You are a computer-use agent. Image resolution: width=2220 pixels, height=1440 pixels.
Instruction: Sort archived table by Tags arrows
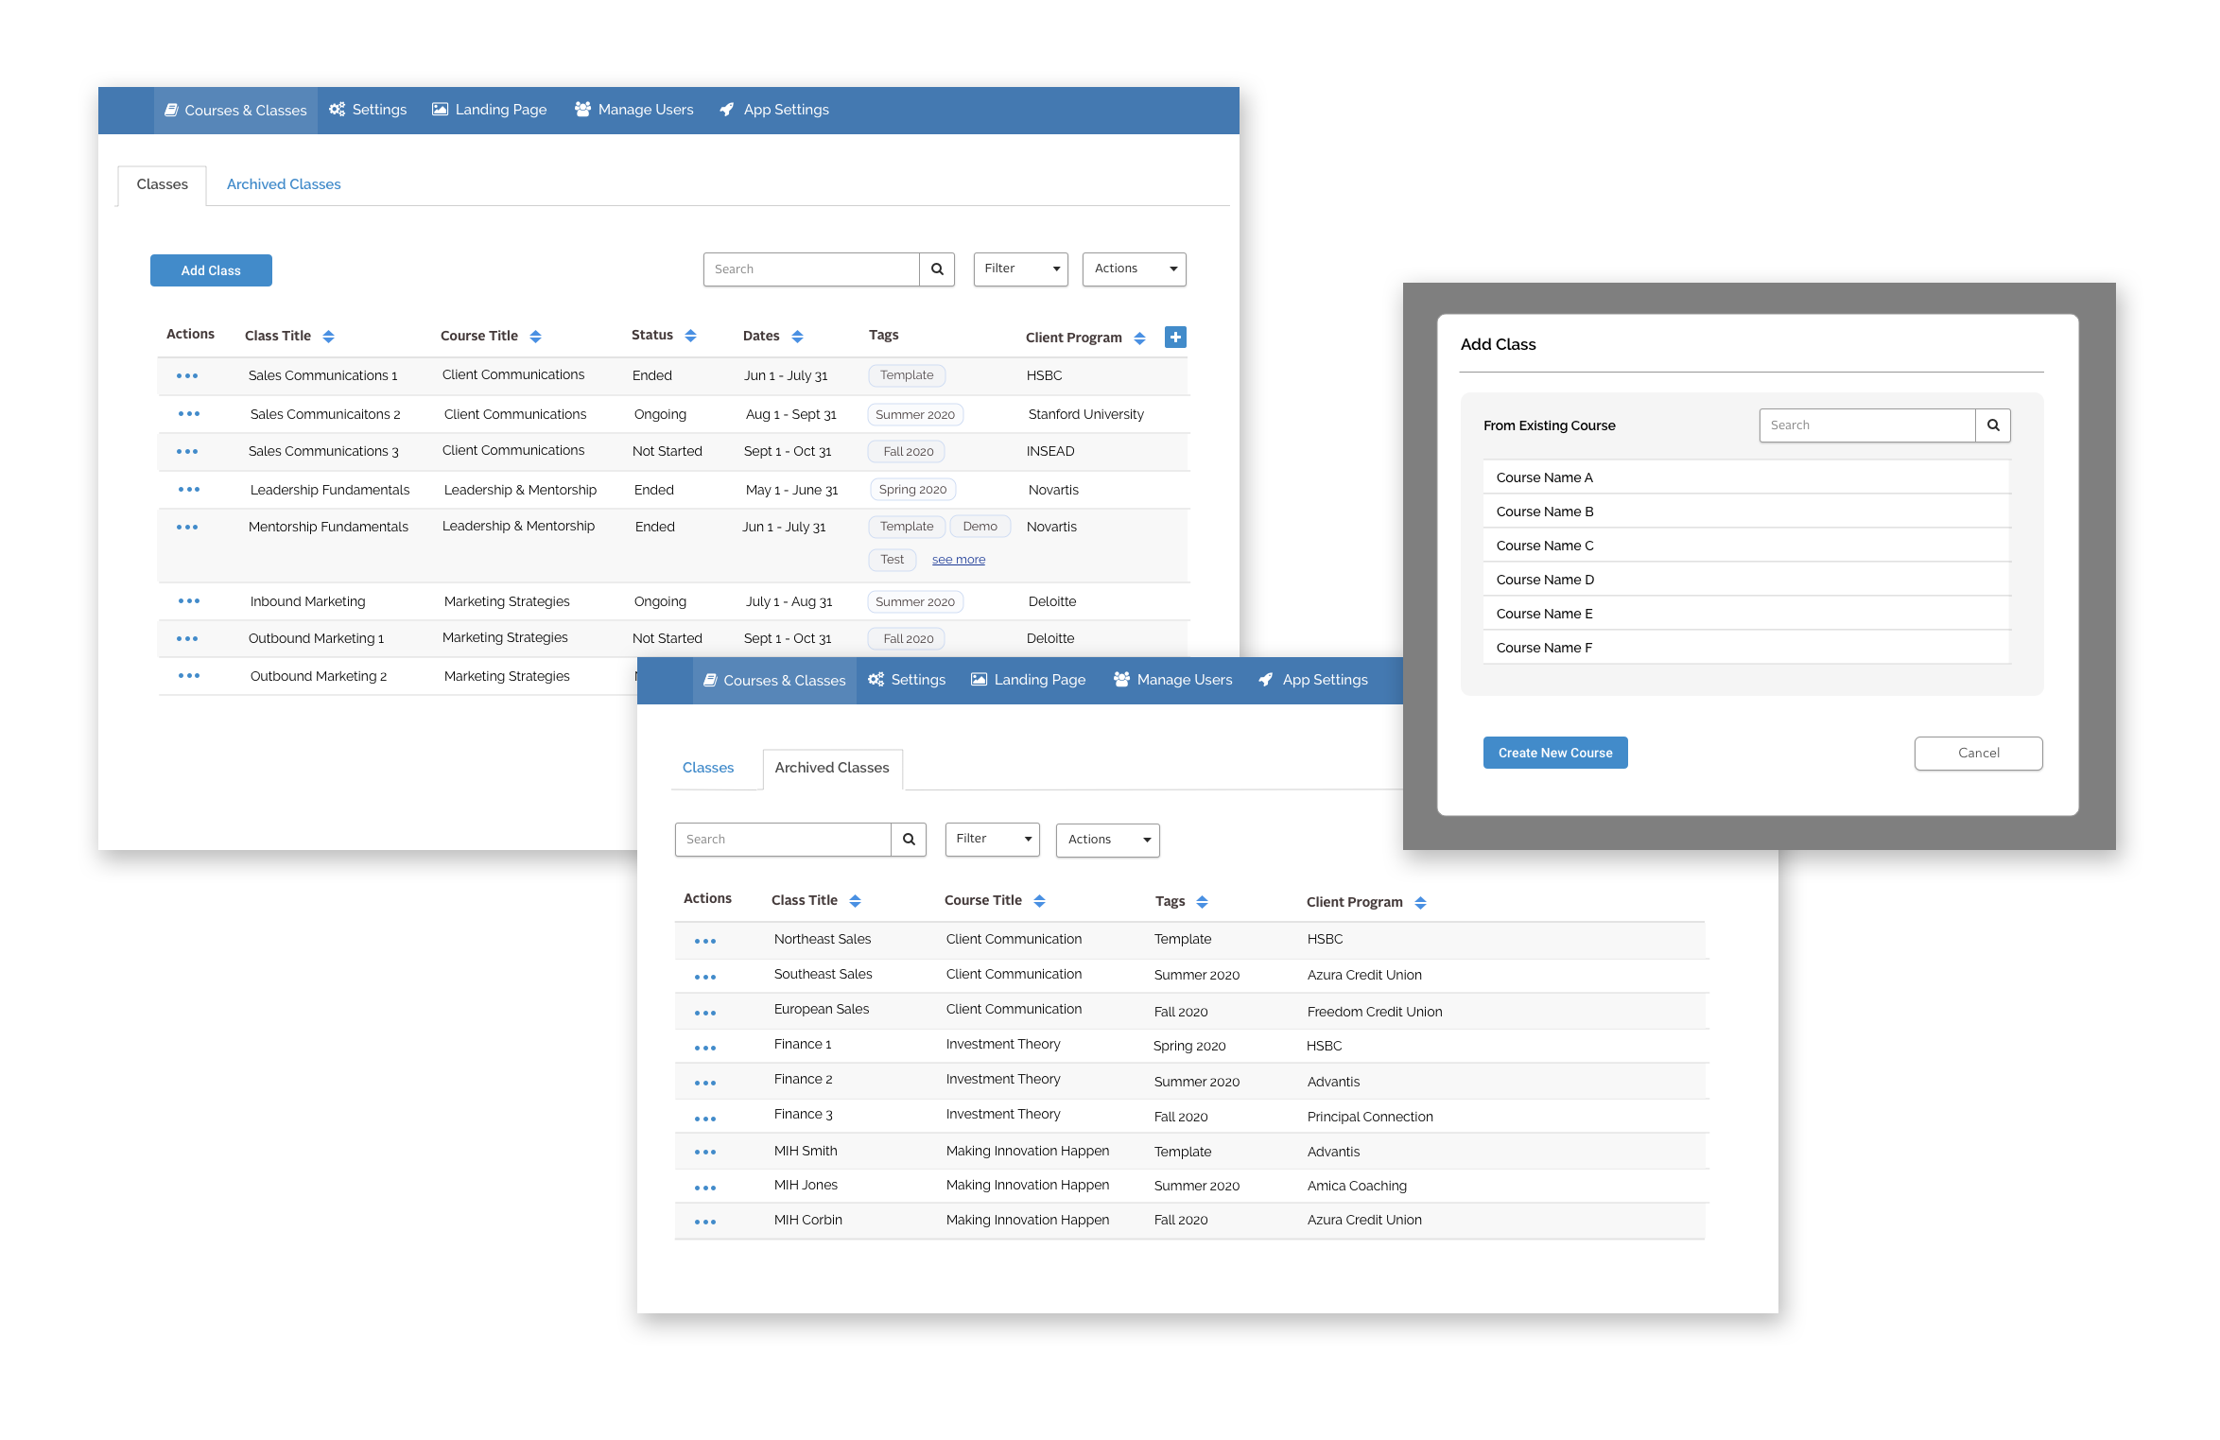(x=1202, y=902)
